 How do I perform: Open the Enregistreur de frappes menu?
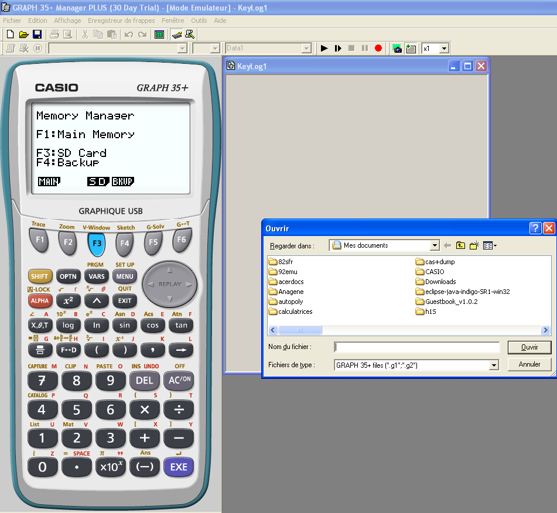[121, 20]
